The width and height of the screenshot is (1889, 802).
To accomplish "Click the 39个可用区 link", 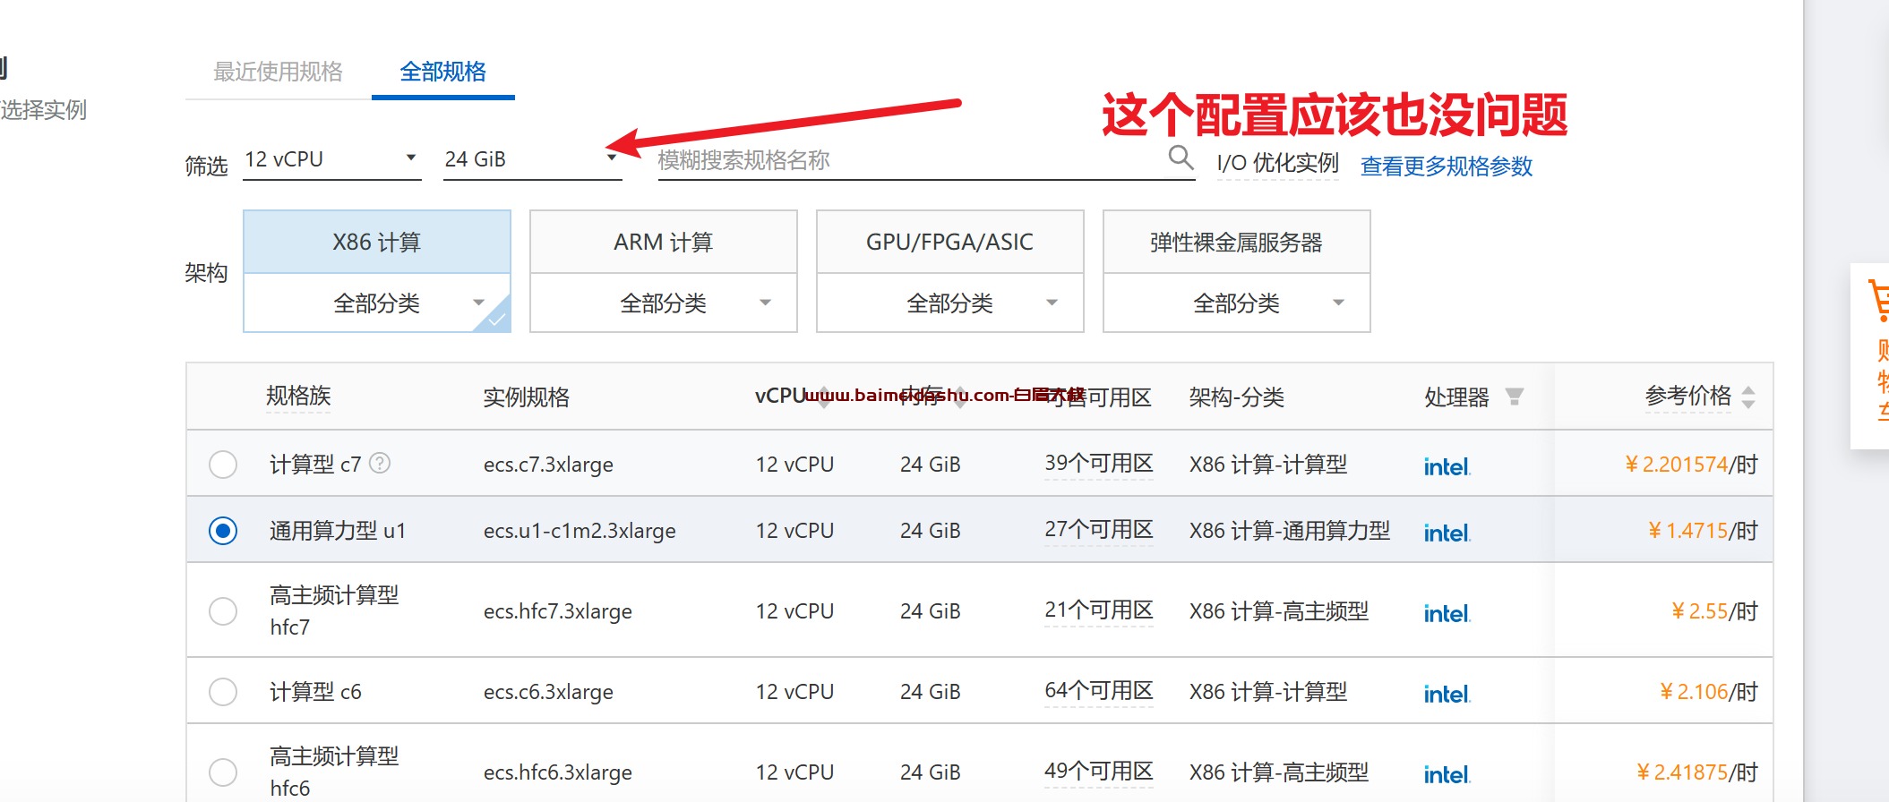I will point(1099,463).
